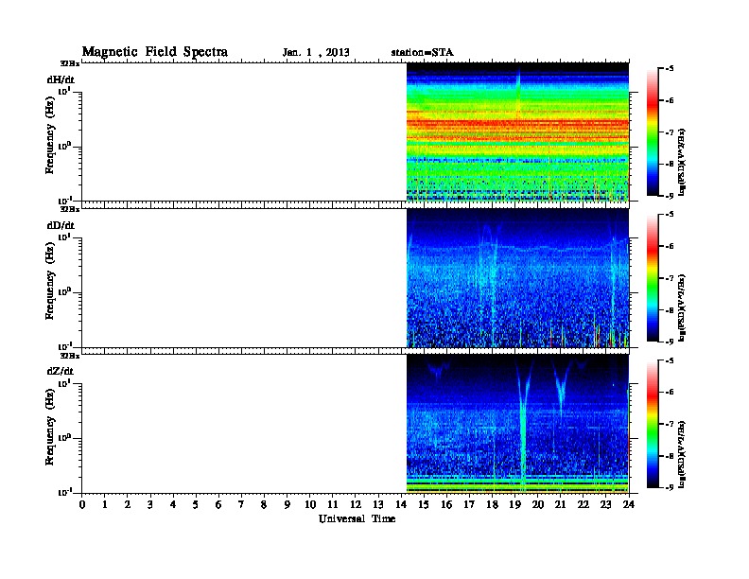This screenshot has width=749, height=579.
Task: Click hour 7 on the time axis
Action: tap(242, 505)
